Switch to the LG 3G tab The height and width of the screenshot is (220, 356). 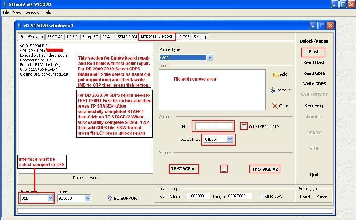[x=72, y=37]
